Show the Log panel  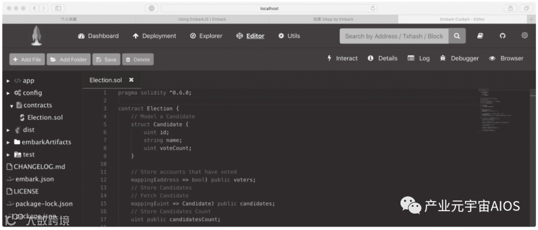(418, 59)
